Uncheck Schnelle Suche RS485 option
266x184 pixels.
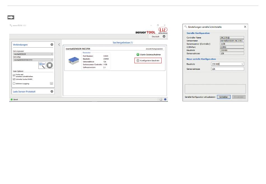14,79
